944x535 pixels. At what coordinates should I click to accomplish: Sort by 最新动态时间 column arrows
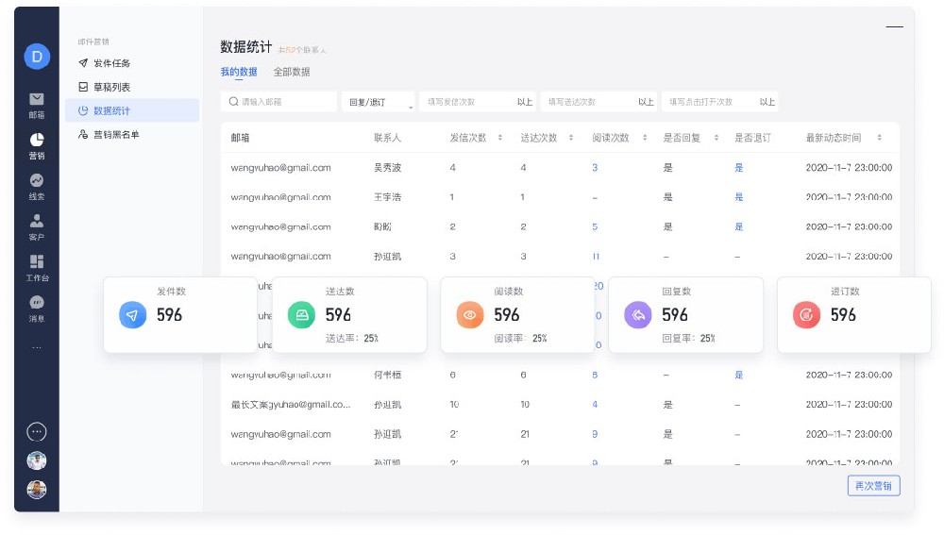point(879,138)
